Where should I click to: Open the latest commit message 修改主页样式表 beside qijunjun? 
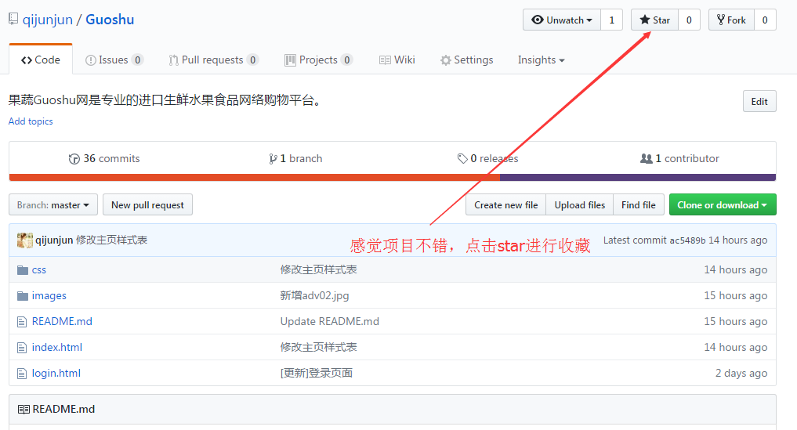click(112, 240)
